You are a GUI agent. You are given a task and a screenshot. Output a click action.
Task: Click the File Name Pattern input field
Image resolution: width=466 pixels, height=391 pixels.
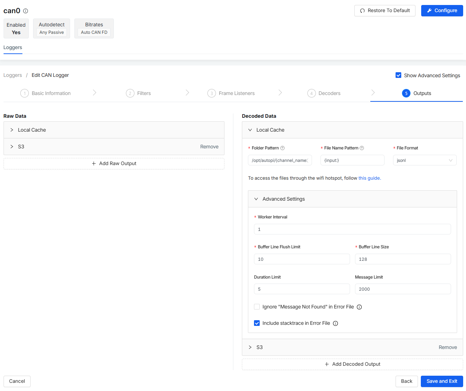point(353,160)
